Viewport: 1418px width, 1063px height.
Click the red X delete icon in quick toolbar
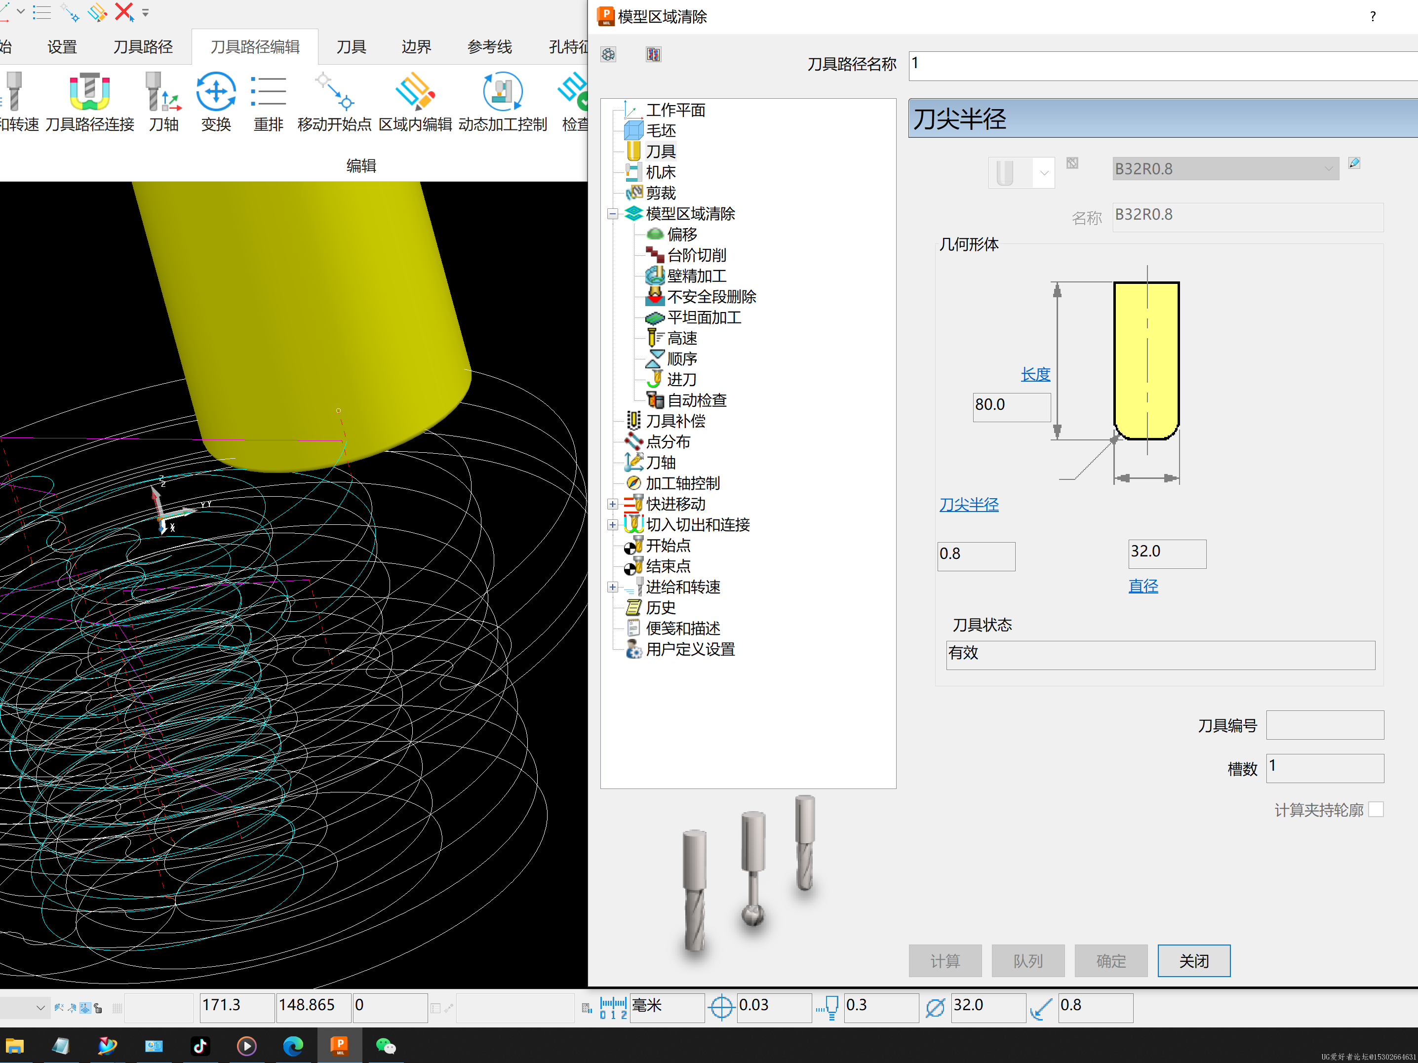124,12
